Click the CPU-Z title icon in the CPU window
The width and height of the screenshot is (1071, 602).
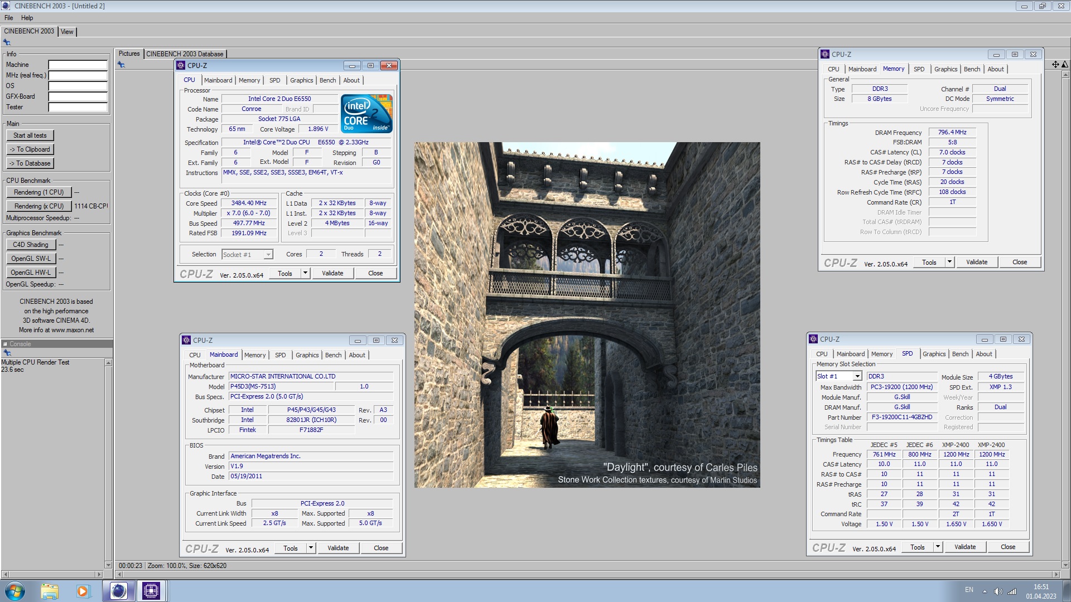[x=181, y=65]
